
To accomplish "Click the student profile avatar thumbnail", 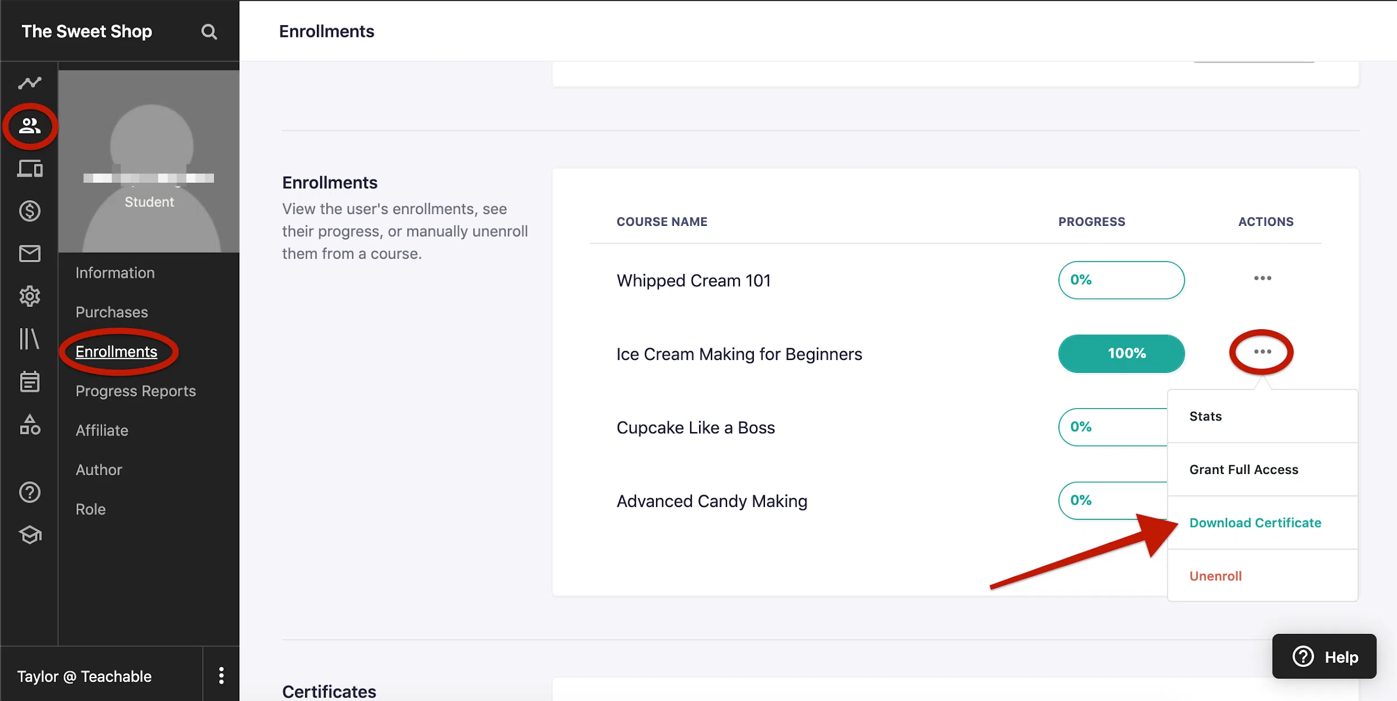I will [149, 161].
